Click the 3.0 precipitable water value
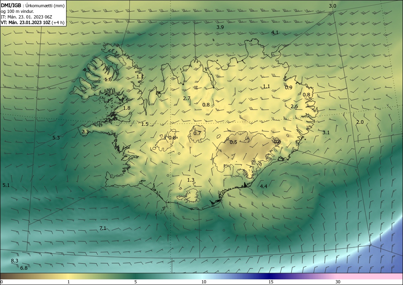Screen dimensions: 403x285 click(x=332, y=6)
